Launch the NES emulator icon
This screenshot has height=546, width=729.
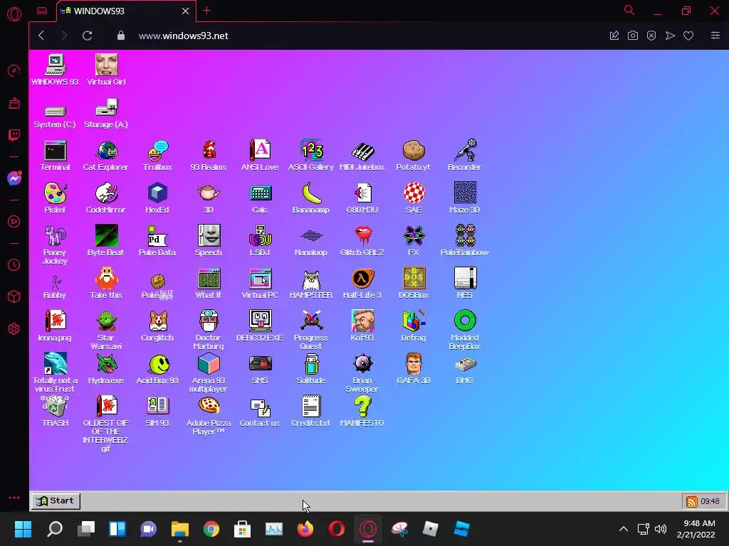464,284
